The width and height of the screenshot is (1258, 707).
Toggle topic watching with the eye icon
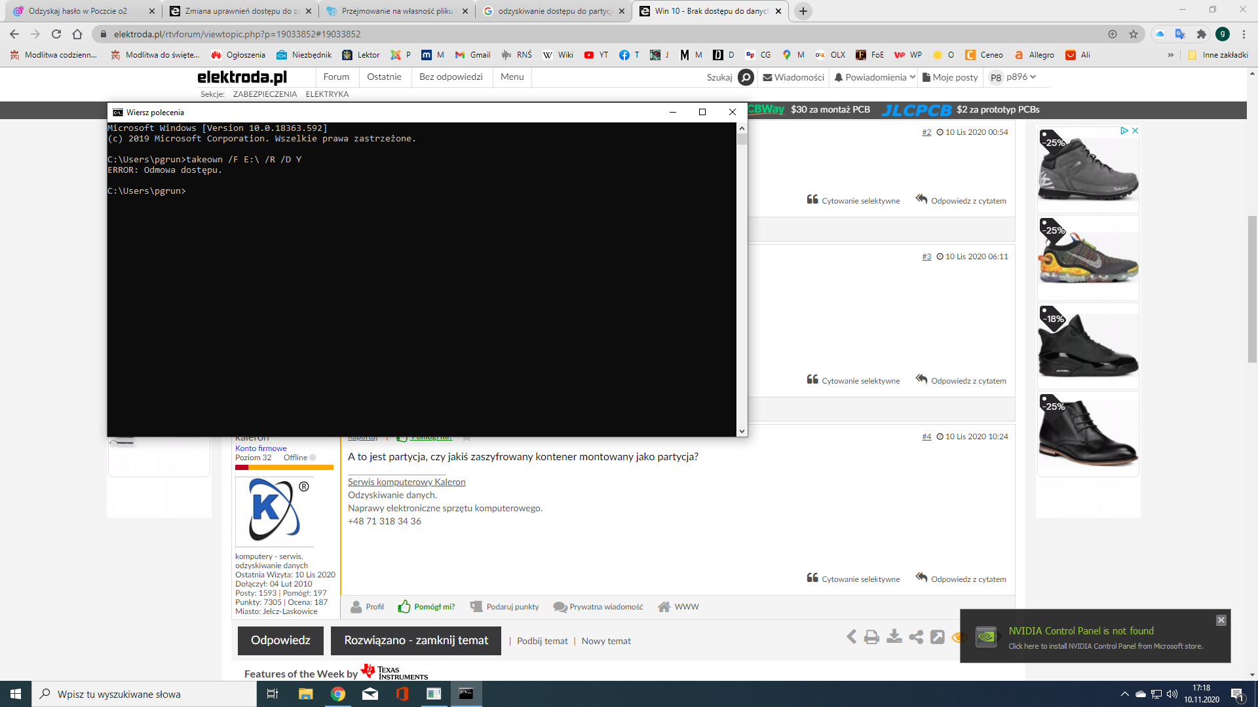[x=959, y=637]
